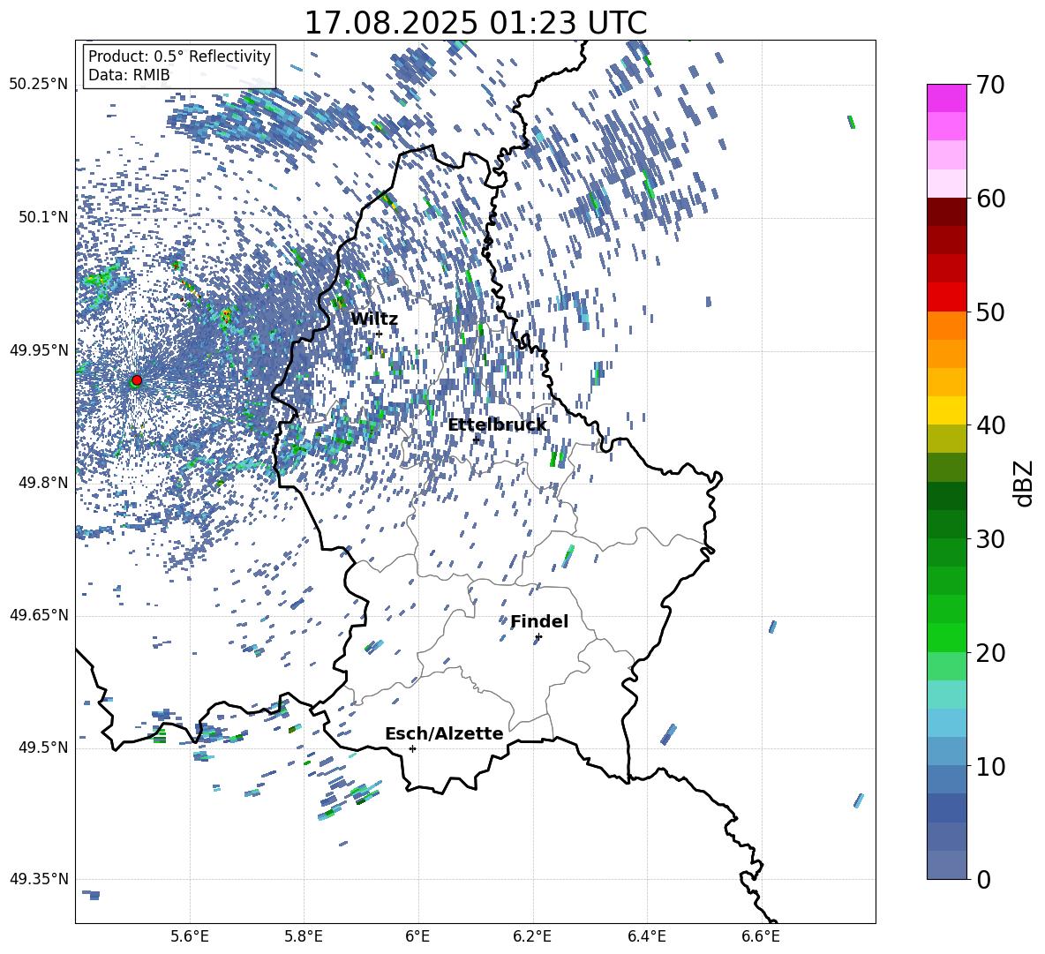Click the 6°E longitude label

[417, 936]
